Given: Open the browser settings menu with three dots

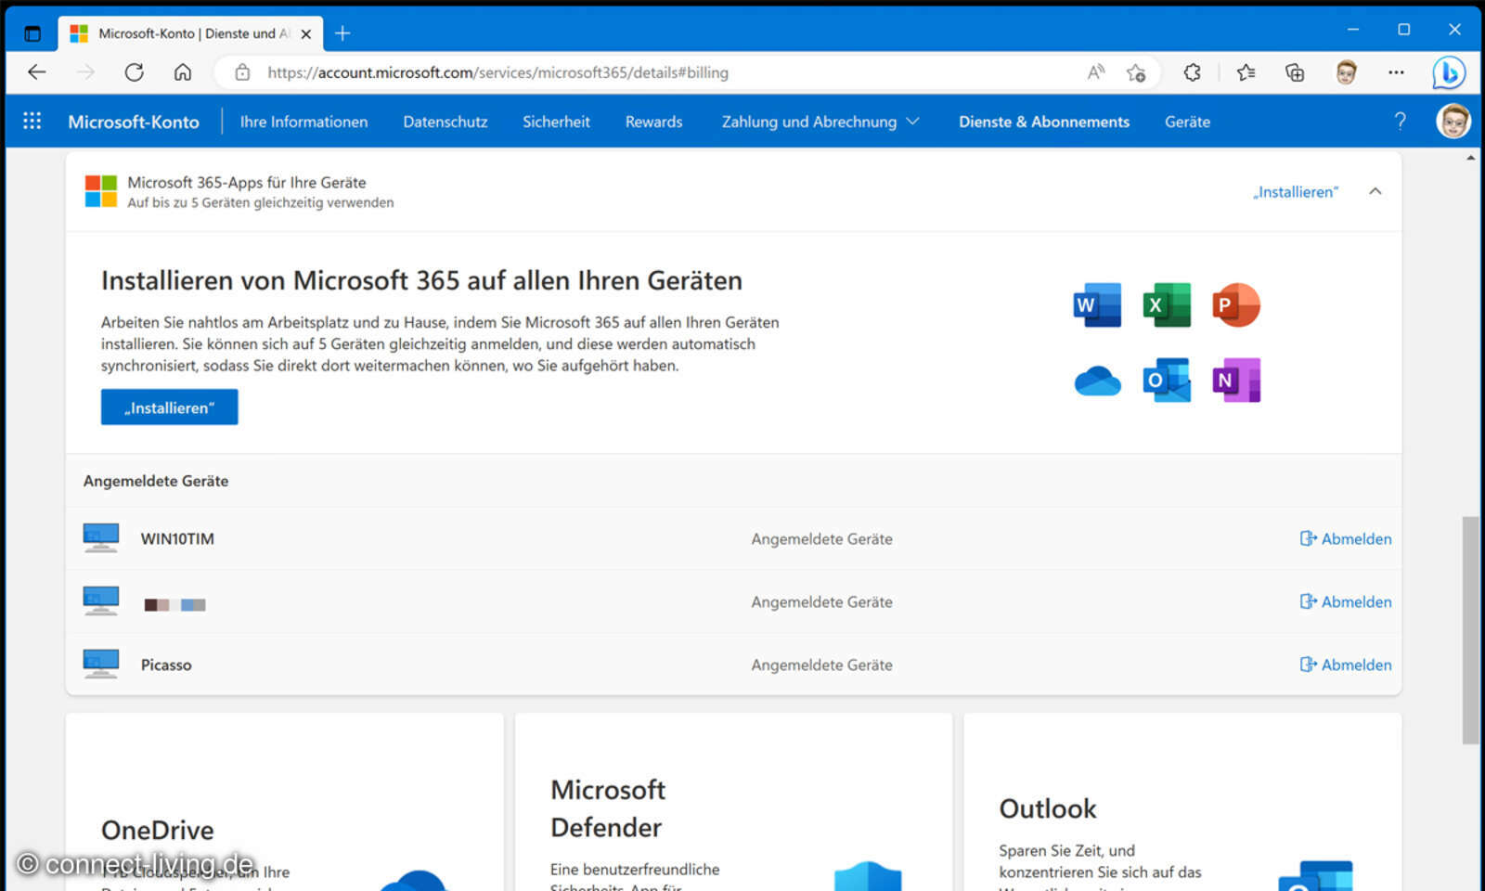Looking at the screenshot, I should [x=1397, y=72].
